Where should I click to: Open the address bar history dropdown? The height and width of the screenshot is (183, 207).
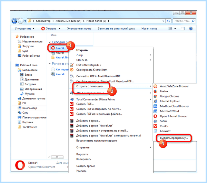click(163, 21)
